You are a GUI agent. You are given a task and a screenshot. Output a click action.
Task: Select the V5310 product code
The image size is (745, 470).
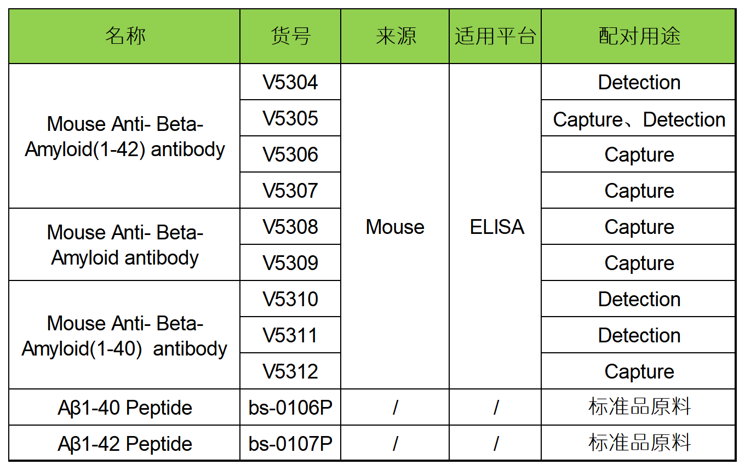pyautogui.click(x=290, y=299)
